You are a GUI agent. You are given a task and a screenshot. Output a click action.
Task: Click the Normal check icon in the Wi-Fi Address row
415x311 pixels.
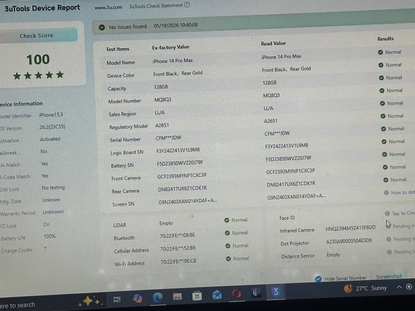point(228,259)
